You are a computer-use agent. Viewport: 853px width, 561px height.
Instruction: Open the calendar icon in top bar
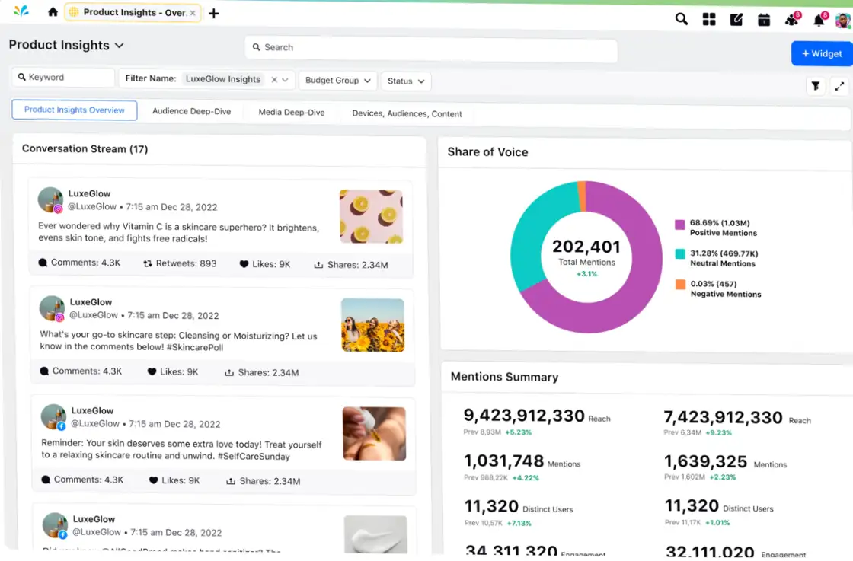click(764, 21)
